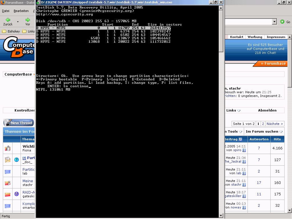
Task: Select the first NTFS partition row in TestDisk
Action: click(x=103, y=28)
